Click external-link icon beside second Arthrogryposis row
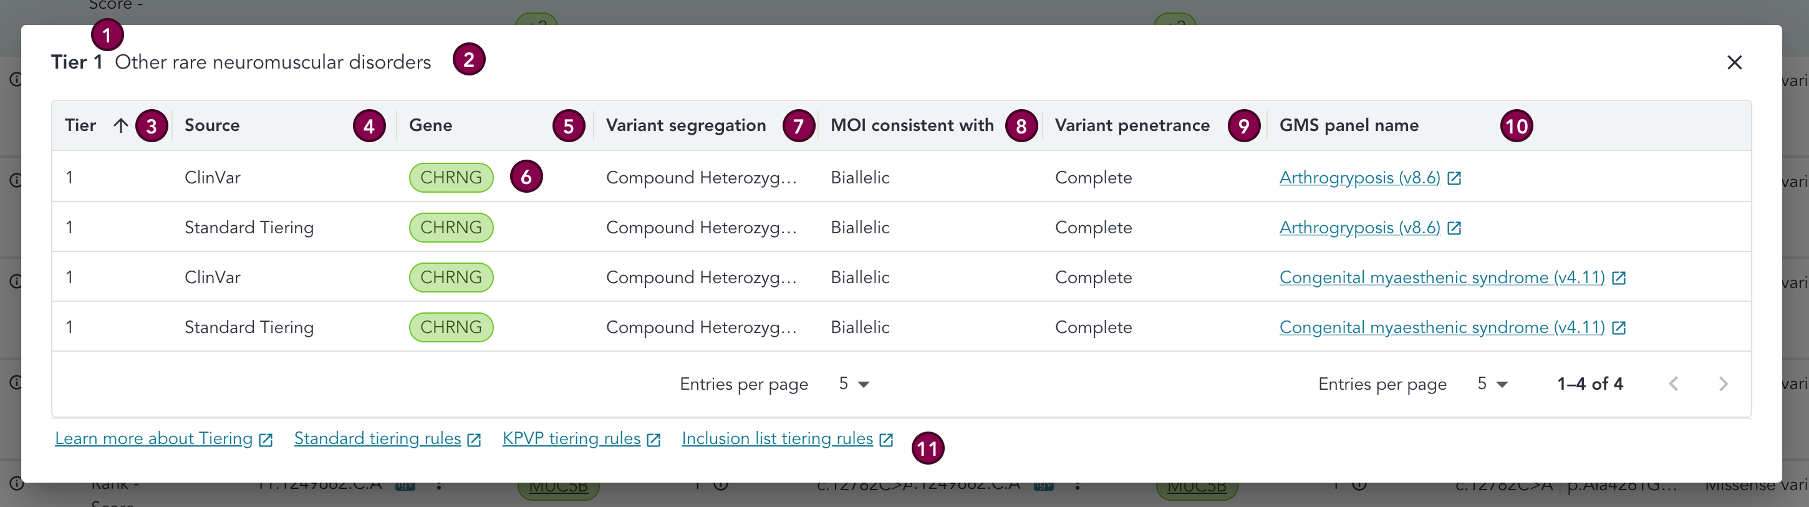The image size is (1809, 507). 1454,228
